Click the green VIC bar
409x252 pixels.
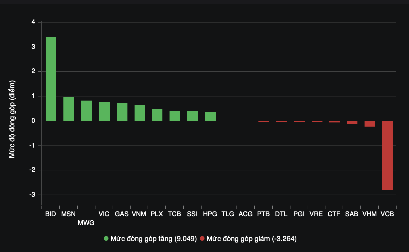tap(104, 112)
